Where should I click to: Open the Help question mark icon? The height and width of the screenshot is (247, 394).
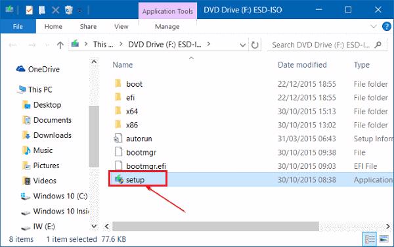(x=387, y=26)
